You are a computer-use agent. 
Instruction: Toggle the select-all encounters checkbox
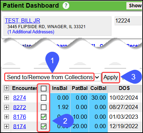click(x=44, y=89)
